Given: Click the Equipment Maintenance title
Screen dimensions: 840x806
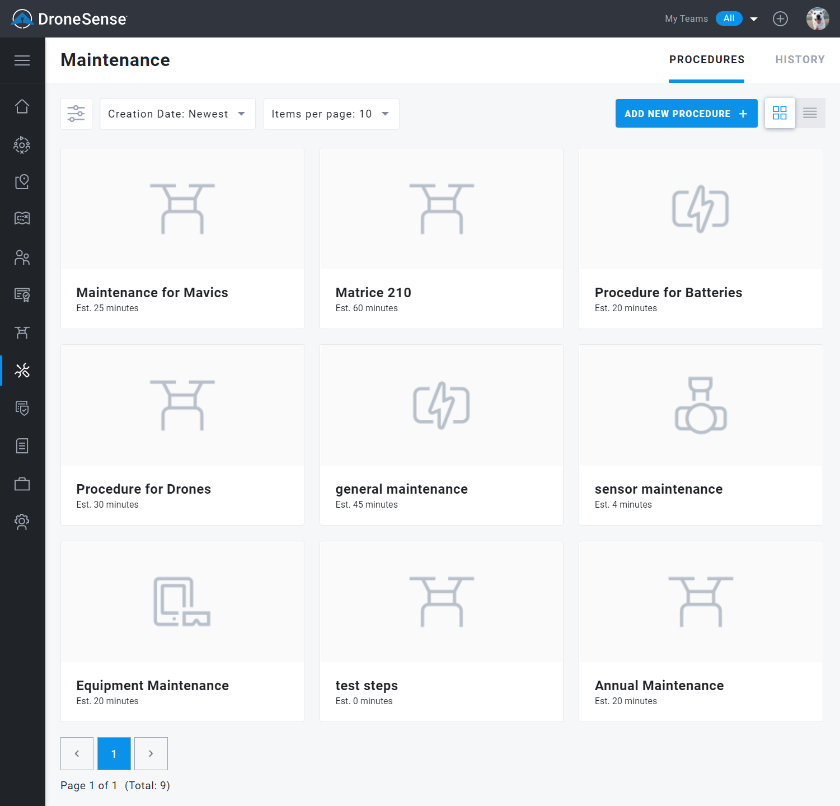Looking at the screenshot, I should [153, 686].
